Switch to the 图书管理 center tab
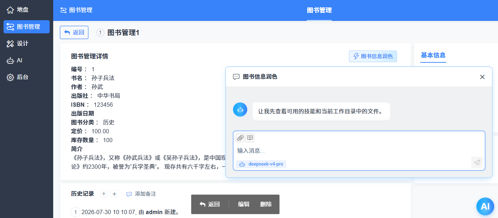 [319, 10]
